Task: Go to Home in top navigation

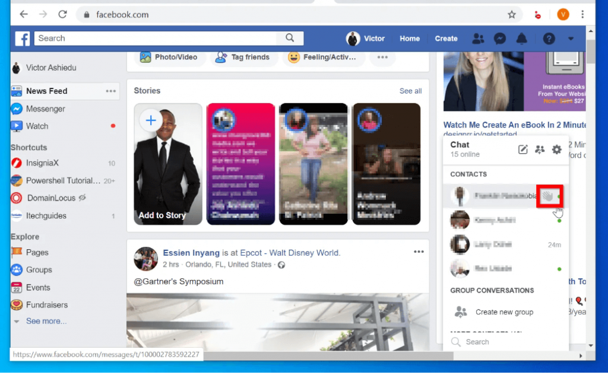Action: point(410,39)
